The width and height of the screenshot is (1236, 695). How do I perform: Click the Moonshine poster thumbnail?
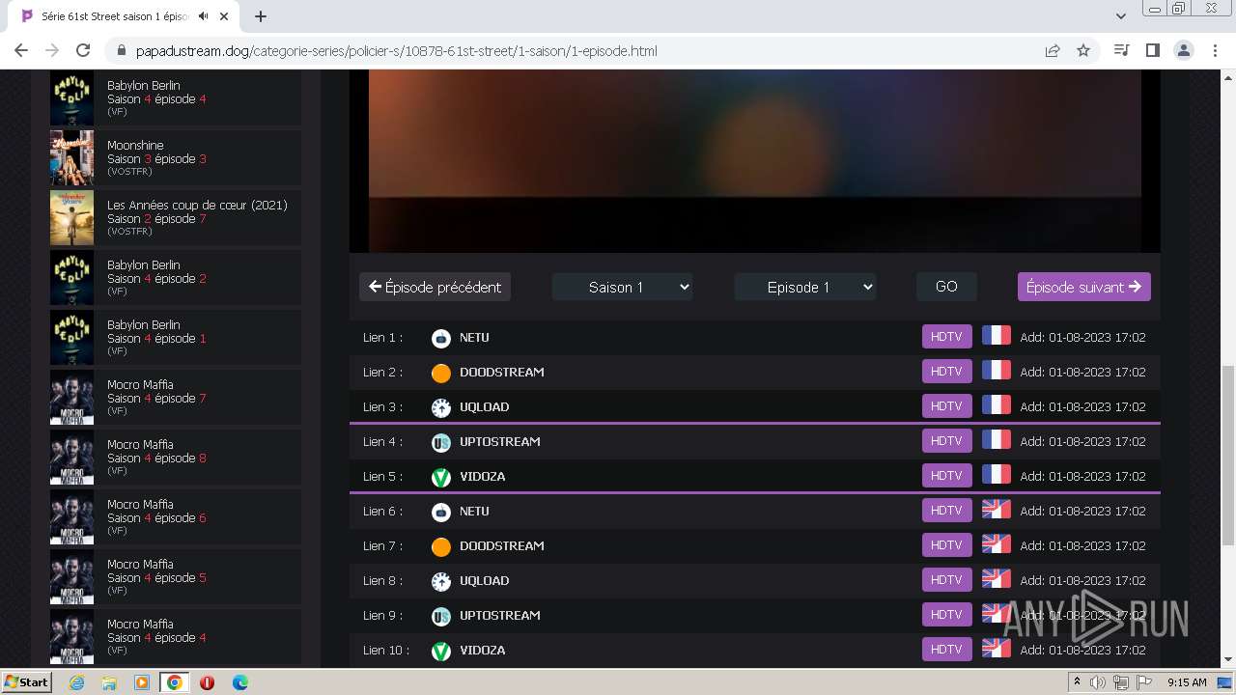(x=71, y=157)
